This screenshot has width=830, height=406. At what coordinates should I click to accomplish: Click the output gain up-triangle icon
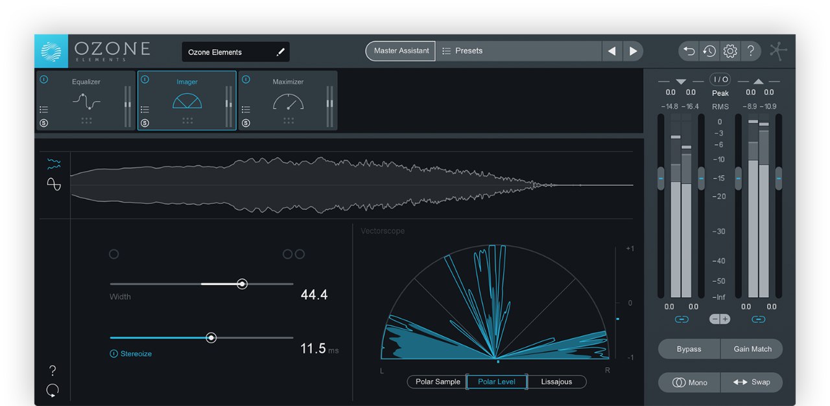[758, 82]
